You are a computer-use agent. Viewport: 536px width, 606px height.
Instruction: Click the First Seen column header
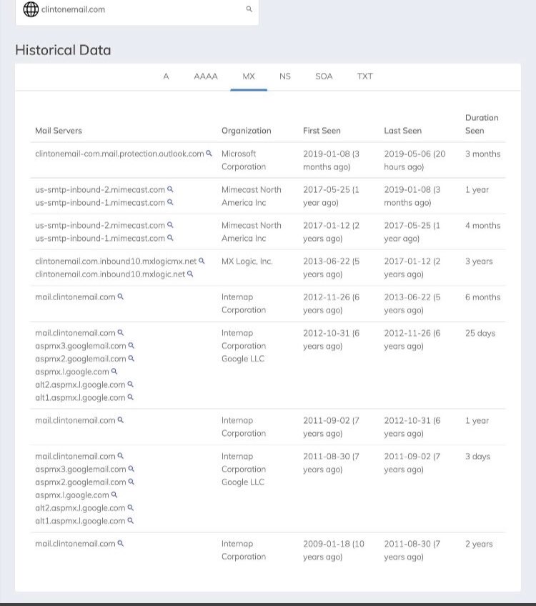click(x=322, y=131)
